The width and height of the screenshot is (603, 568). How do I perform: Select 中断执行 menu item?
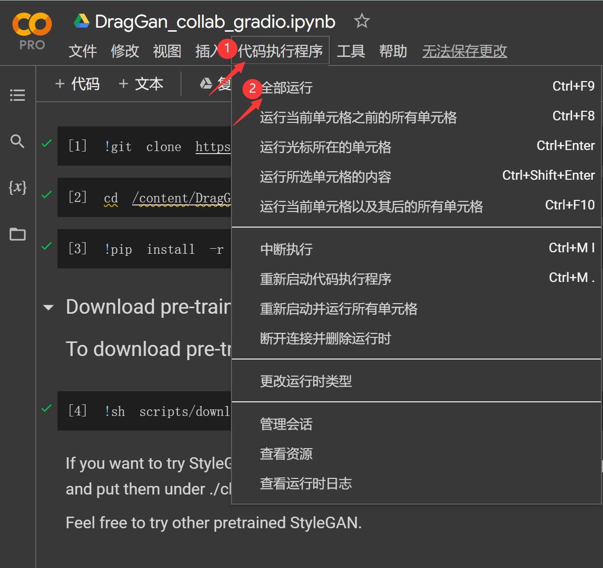(x=416, y=249)
